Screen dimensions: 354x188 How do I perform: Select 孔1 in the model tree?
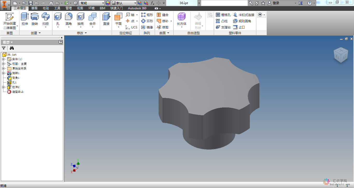[12, 82]
